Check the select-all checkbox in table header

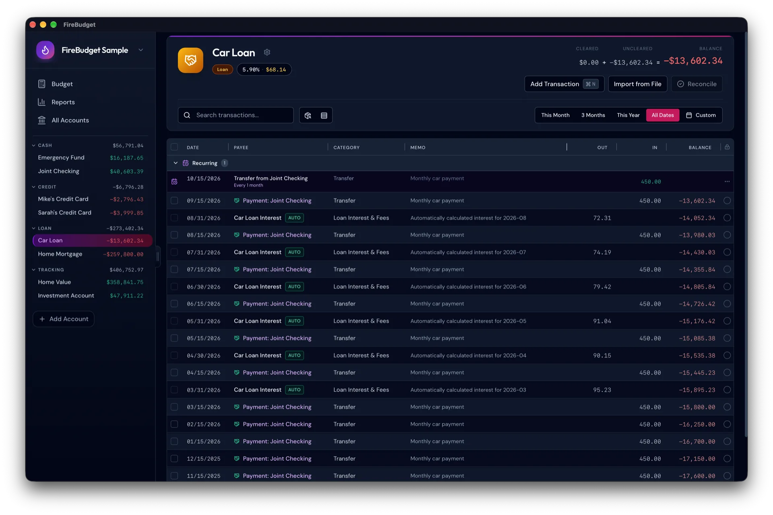click(174, 147)
